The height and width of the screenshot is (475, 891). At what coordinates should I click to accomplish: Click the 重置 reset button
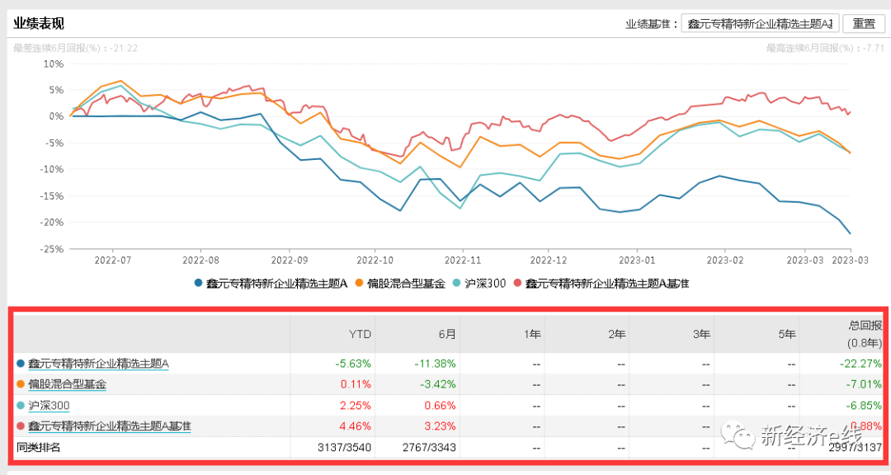[x=864, y=24]
